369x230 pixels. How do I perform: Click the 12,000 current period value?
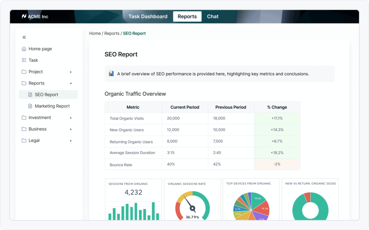pyautogui.click(x=173, y=130)
